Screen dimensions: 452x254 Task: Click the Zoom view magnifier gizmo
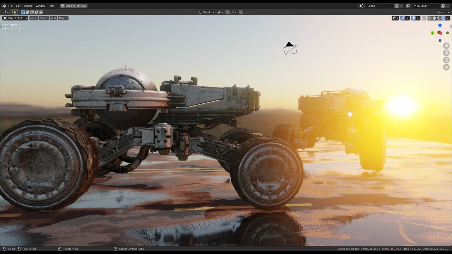click(x=446, y=46)
